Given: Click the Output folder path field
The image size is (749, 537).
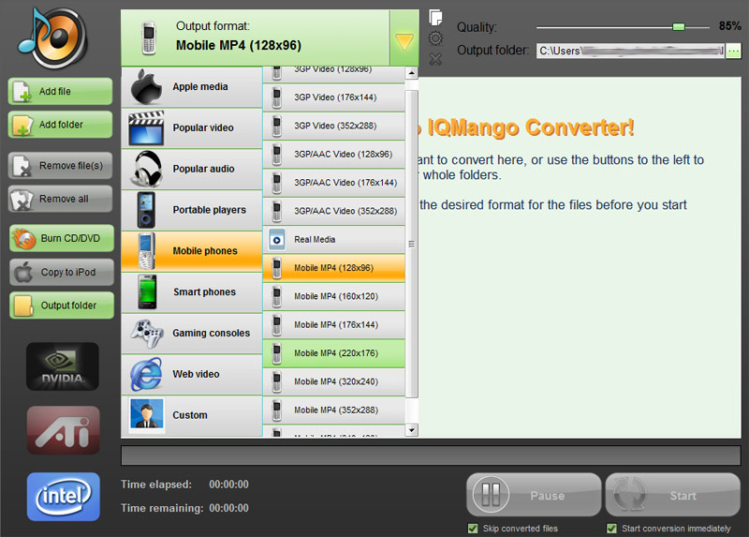Looking at the screenshot, I should pyautogui.click(x=630, y=51).
